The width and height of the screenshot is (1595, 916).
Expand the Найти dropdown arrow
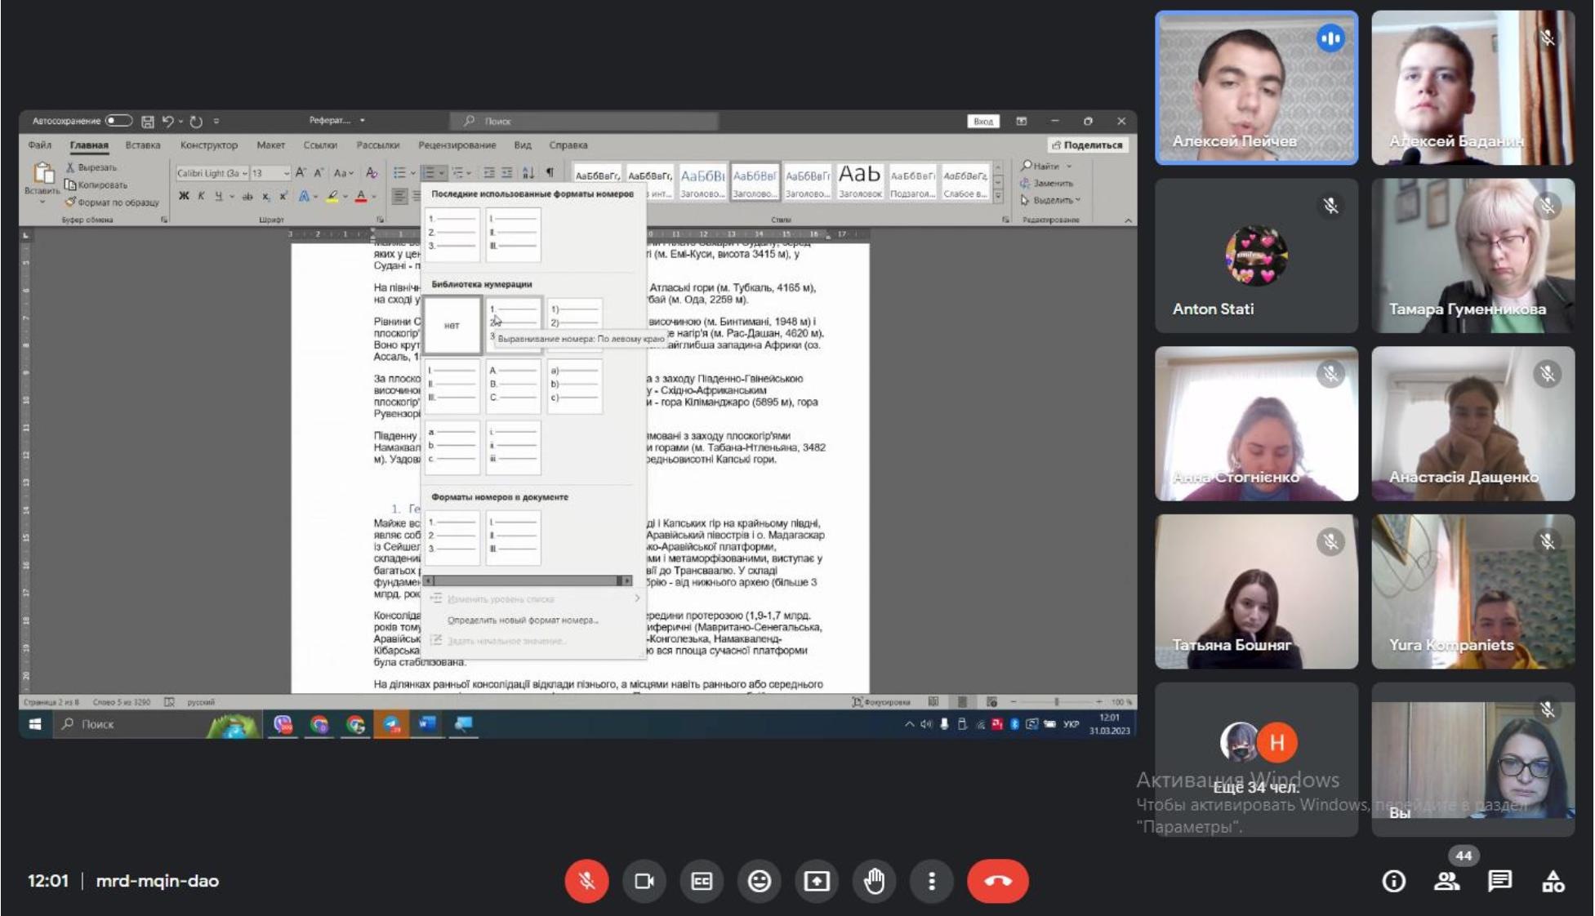point(1069,167)
